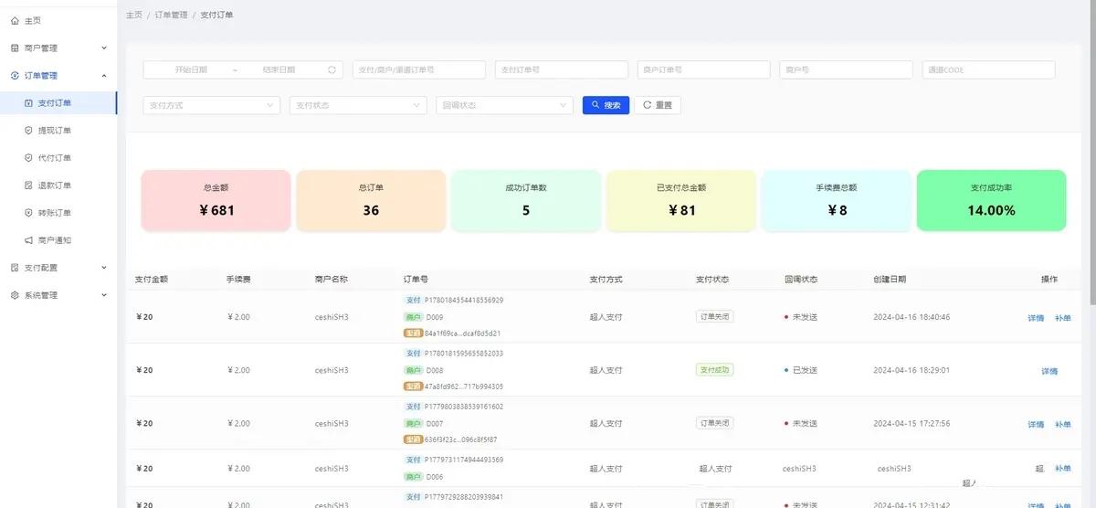Viewport: 1096px width, 508px height.
Task: Focus the 通道CODE input field
Action: pos(989,69)
